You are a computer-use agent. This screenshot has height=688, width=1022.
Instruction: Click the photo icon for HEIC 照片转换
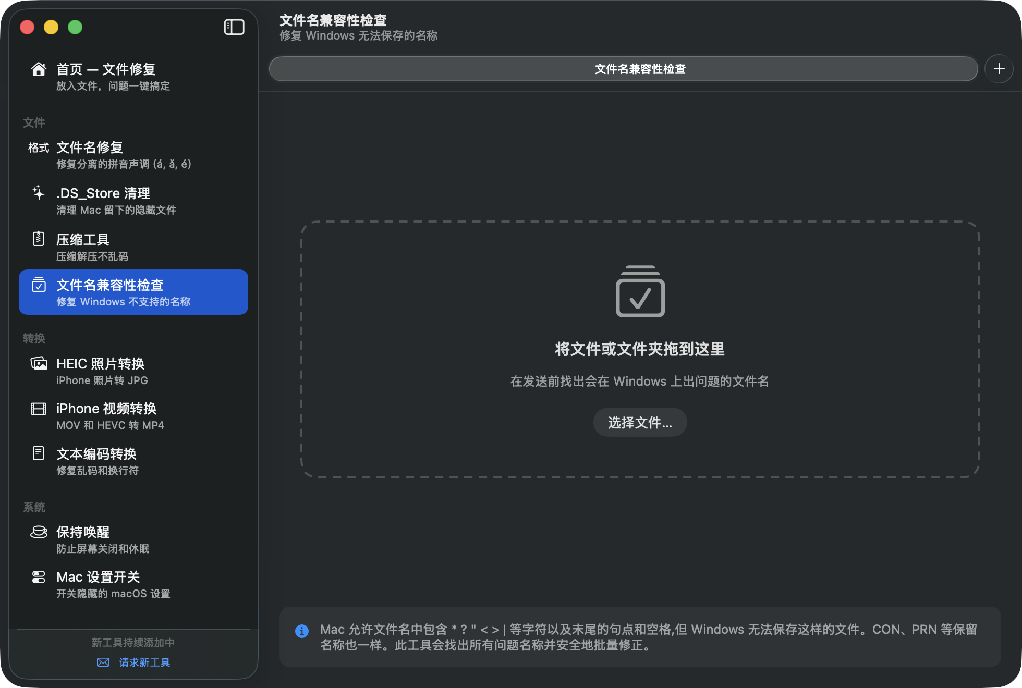[39, 363]
